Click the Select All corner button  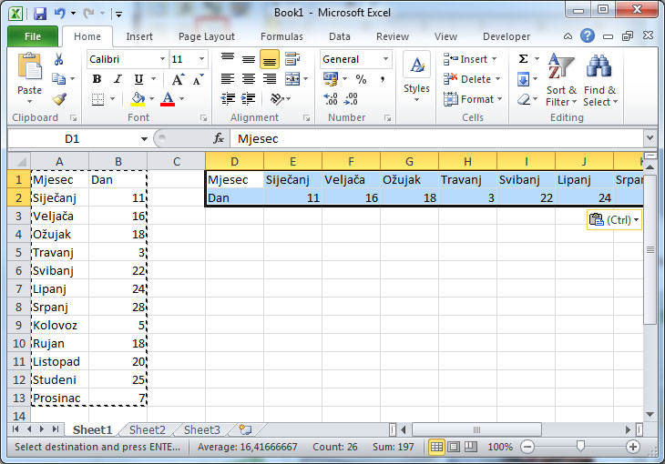[x=19, y=161]
